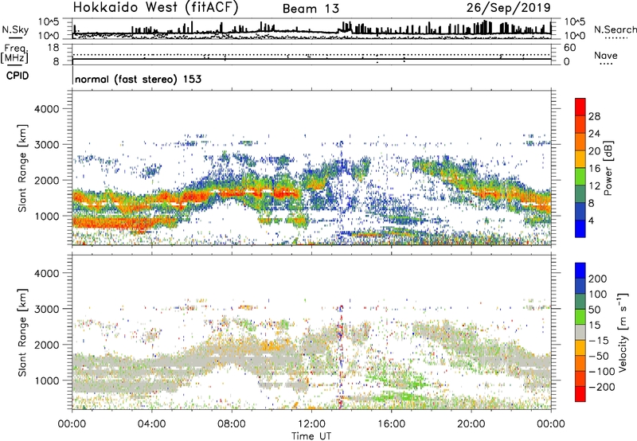
Task: Click the red bottom of the velocity colorbar
Action: click(580, 394)
